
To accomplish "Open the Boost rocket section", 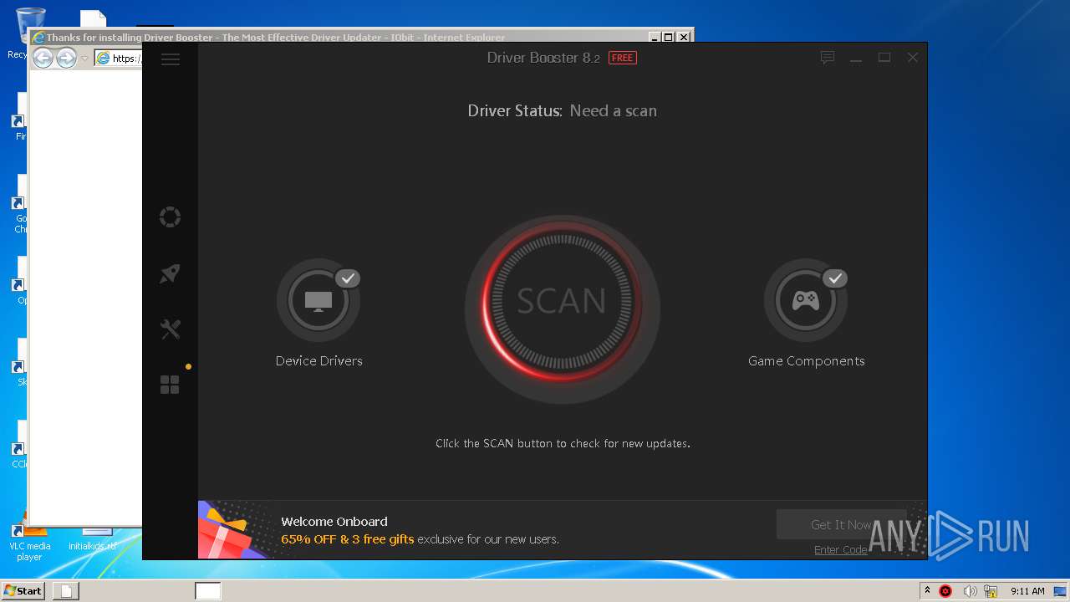I will [x=170, y=273].
